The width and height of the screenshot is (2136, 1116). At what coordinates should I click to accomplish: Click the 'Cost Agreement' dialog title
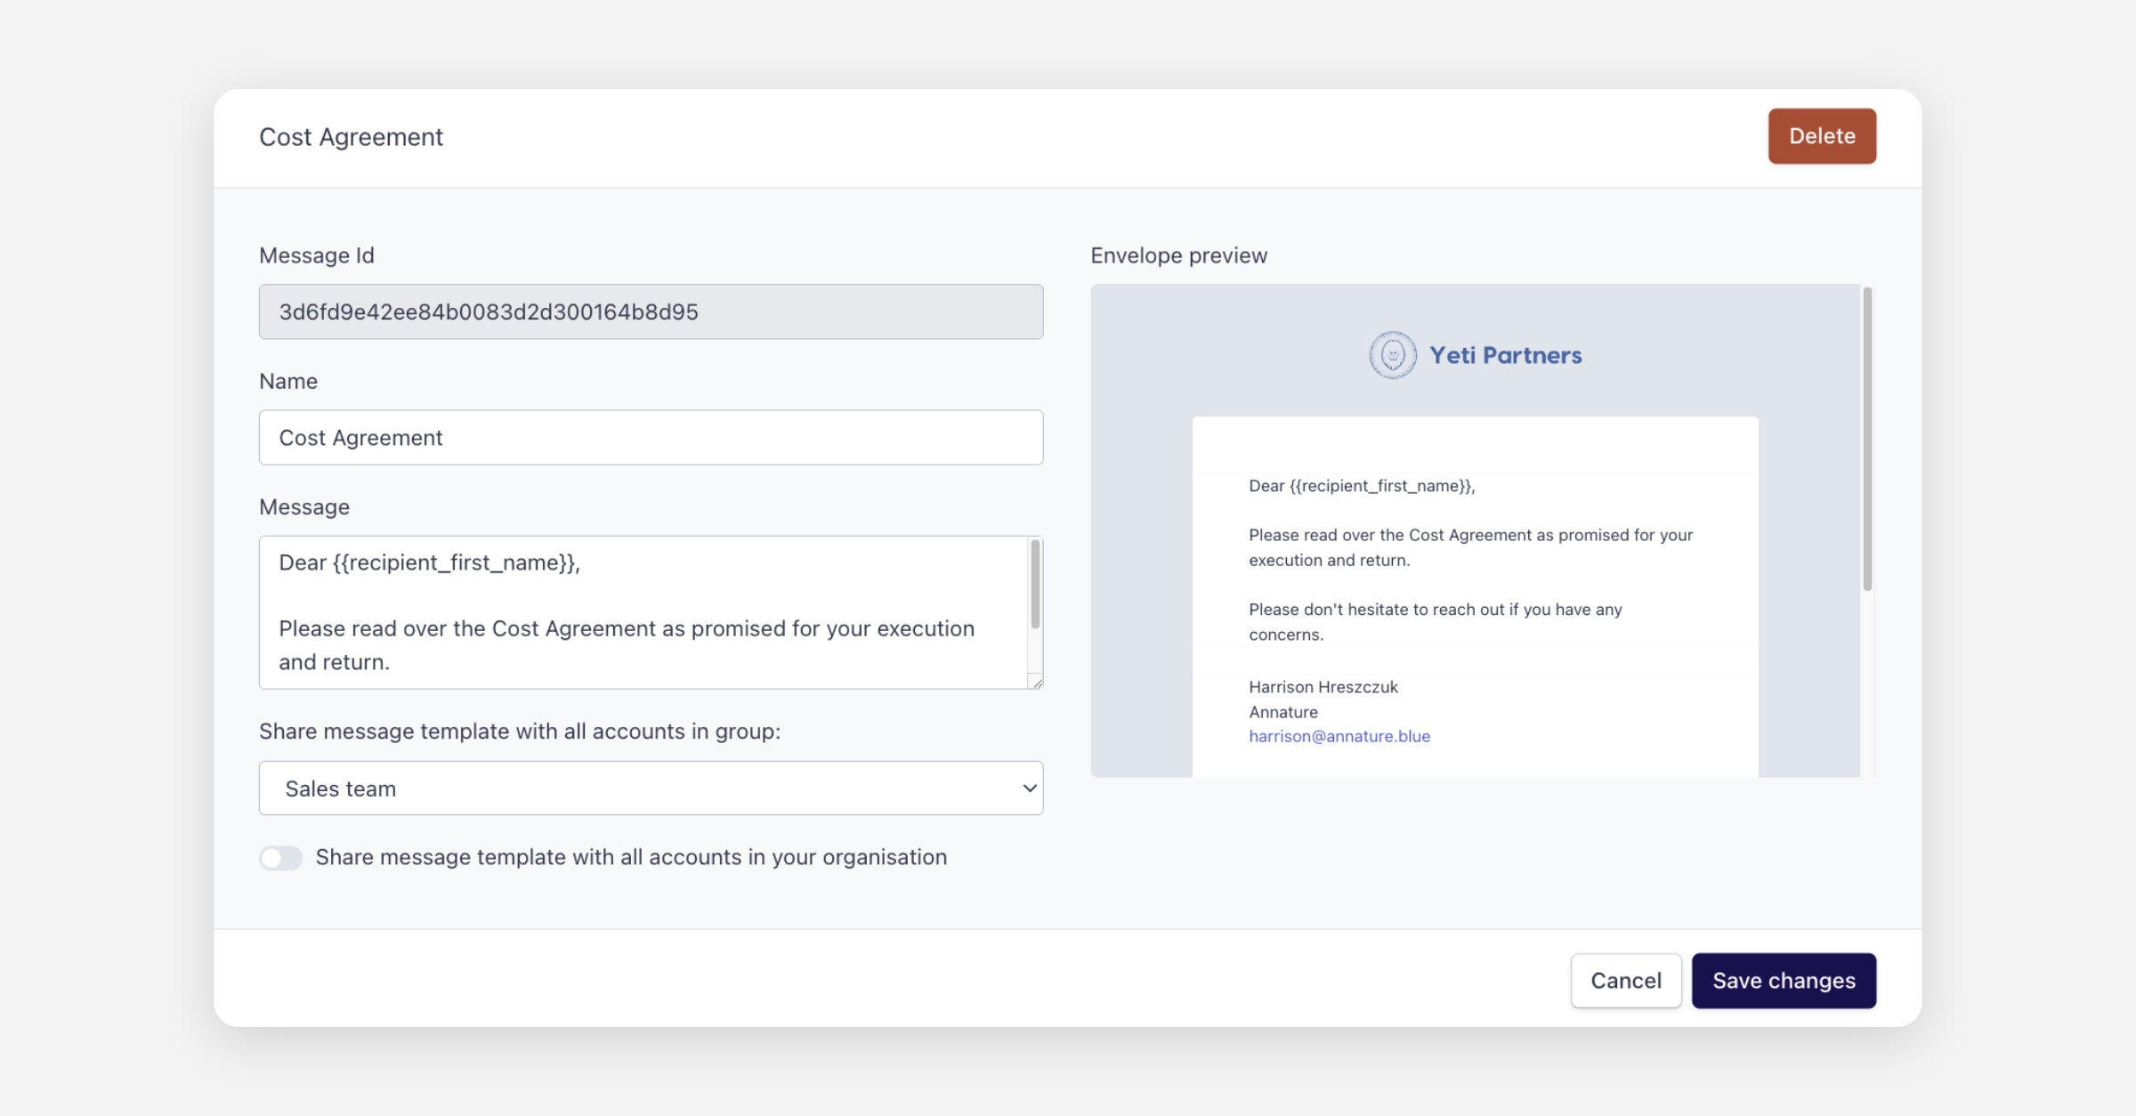click(351, 137)
